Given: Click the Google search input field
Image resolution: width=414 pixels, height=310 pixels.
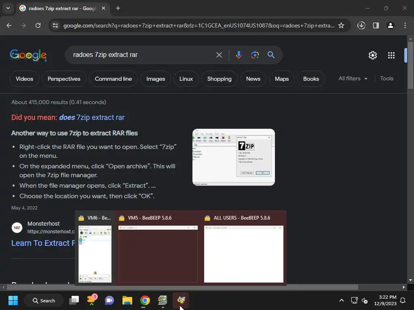Looking at the screenshot, I should pos(143,55).
